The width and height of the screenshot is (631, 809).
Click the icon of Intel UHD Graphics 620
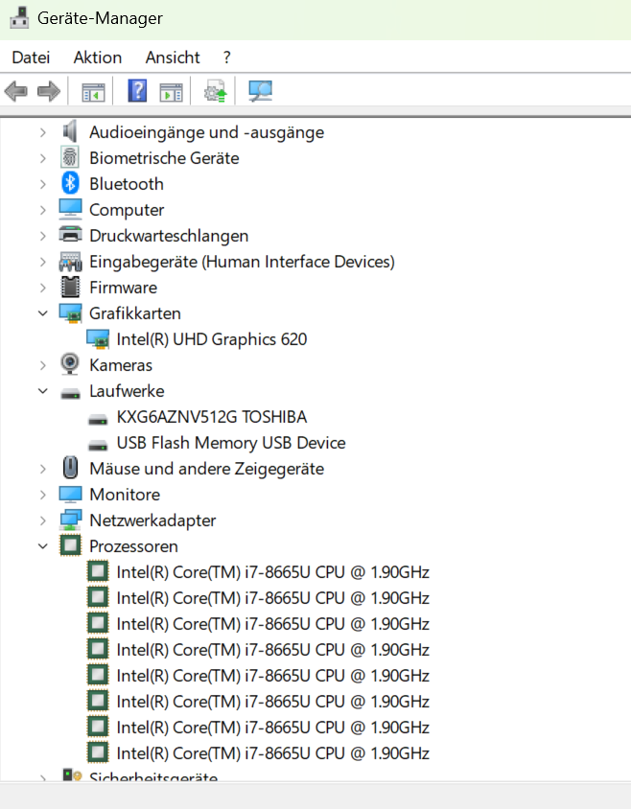(x=98, y=339)
